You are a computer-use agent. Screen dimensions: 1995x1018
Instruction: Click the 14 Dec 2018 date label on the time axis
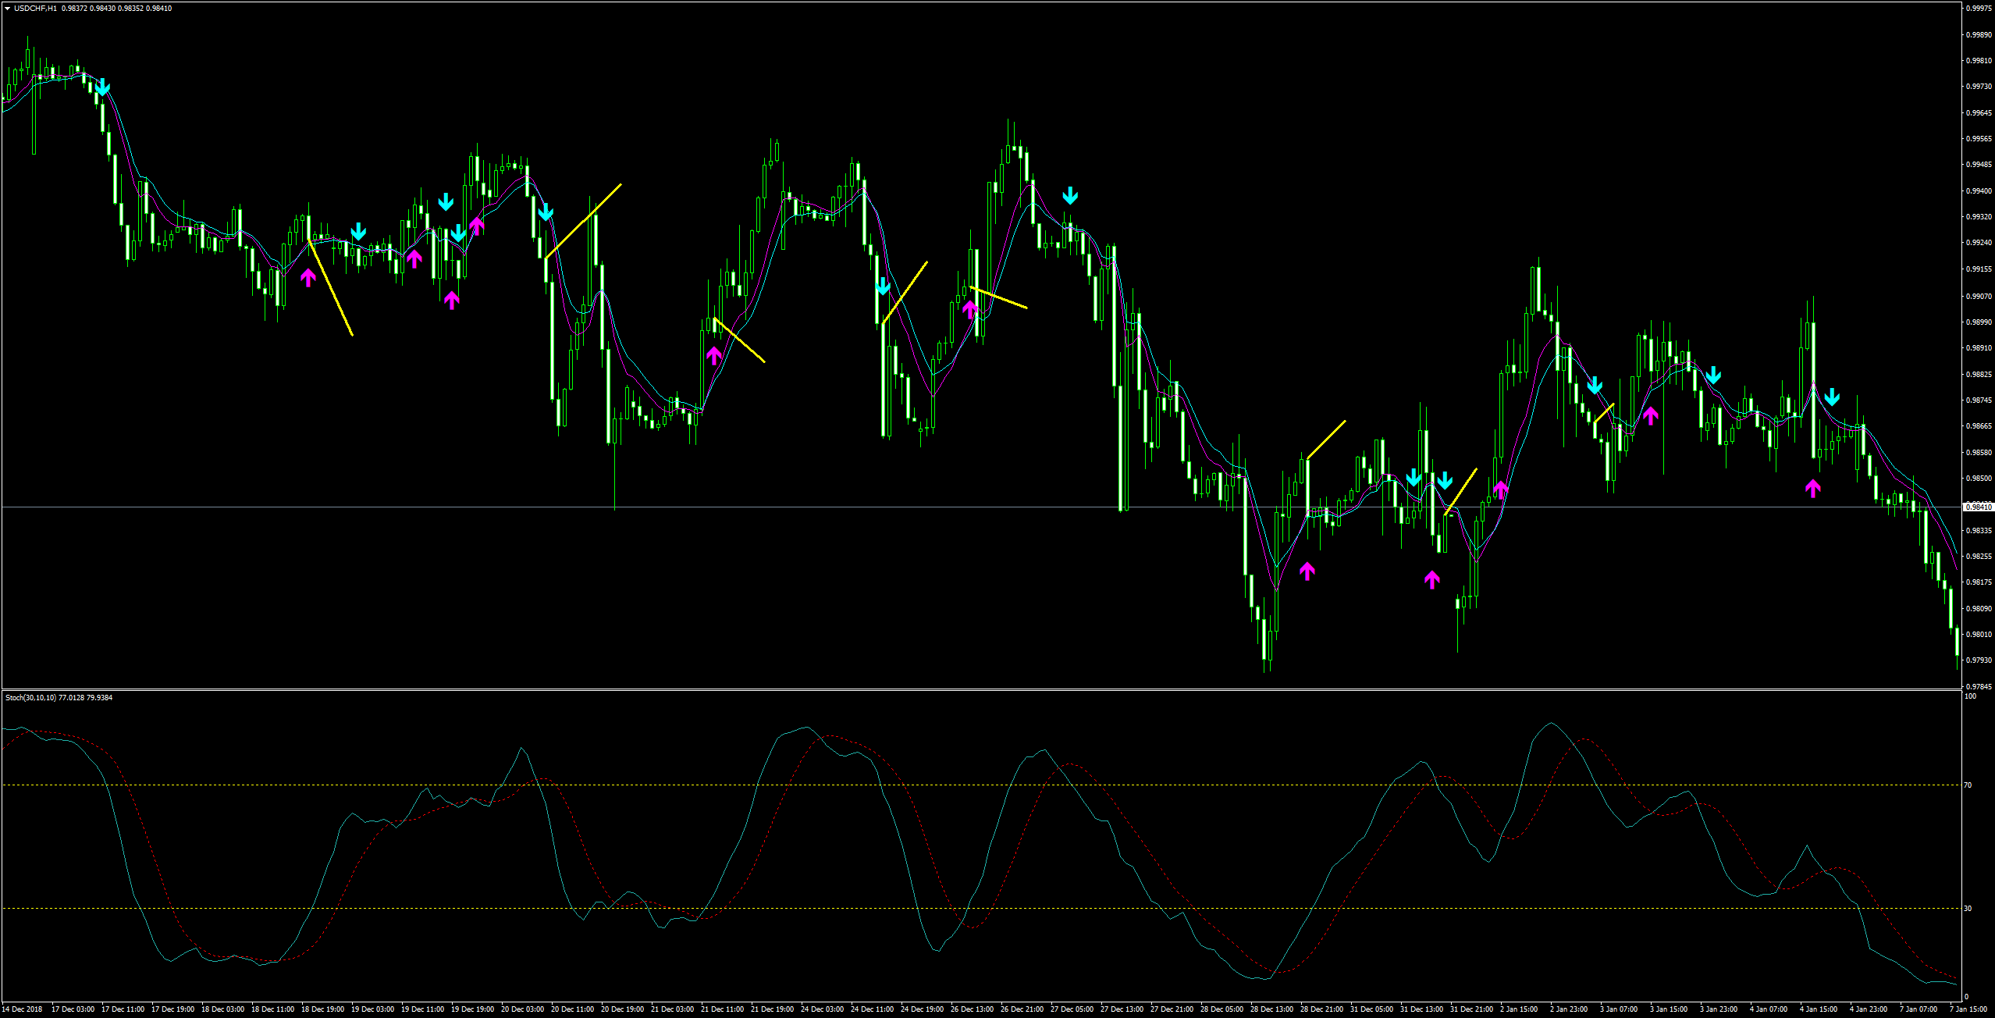click(23, 1009)
